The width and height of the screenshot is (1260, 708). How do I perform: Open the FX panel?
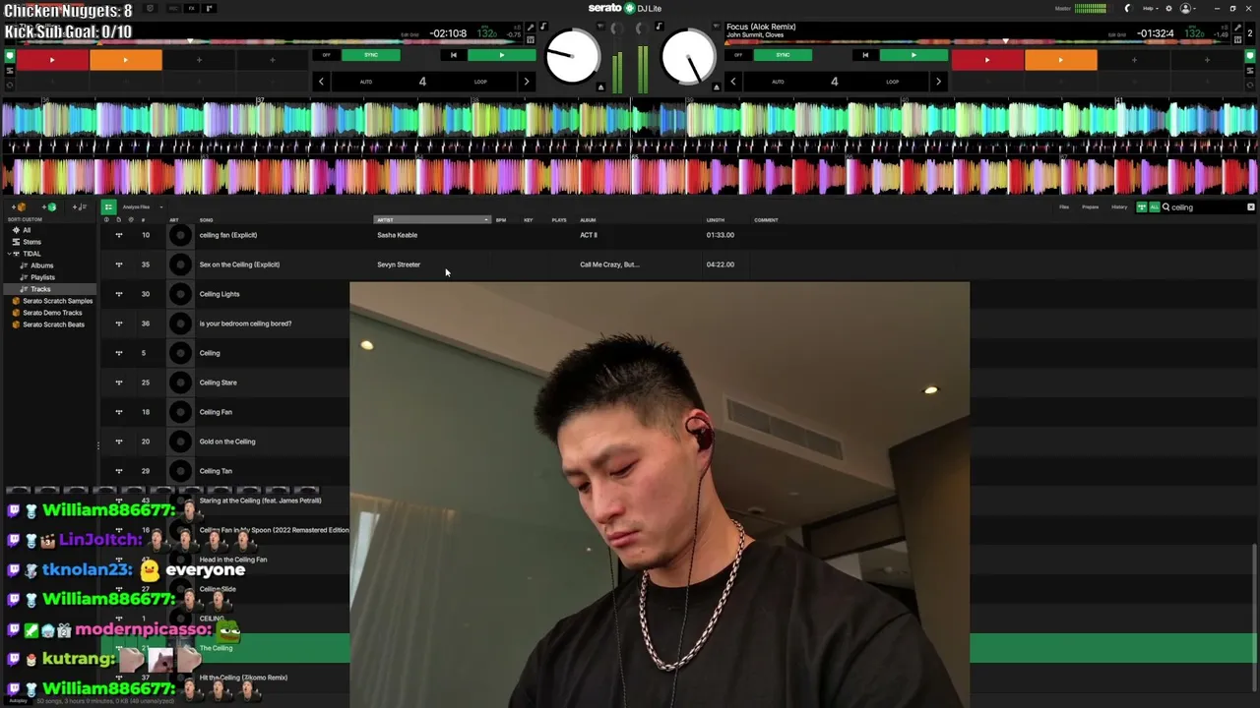(x=191, y=8)
